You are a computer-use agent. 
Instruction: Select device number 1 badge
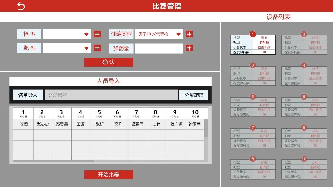(x=253, y=34)
